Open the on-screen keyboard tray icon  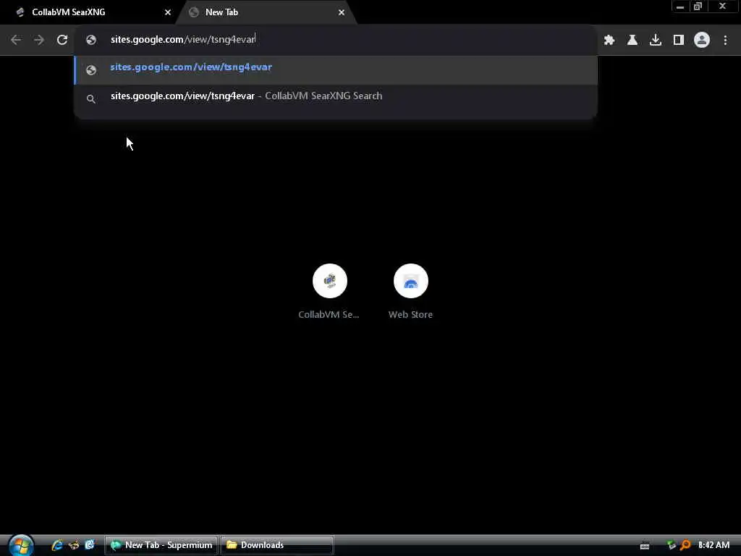645,546
